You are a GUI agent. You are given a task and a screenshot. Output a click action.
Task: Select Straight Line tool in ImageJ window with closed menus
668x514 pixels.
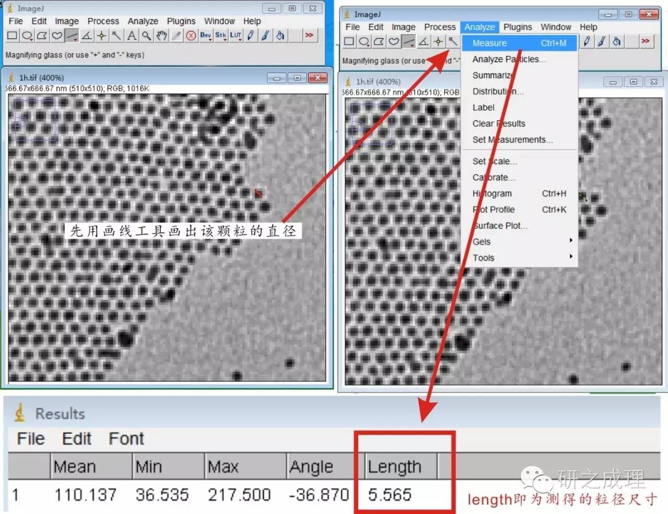tap(72, 35)
